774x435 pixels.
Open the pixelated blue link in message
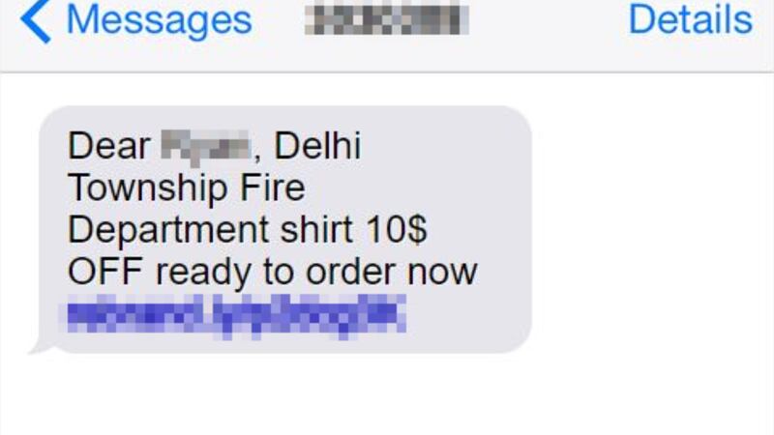[x=236, y=316]
